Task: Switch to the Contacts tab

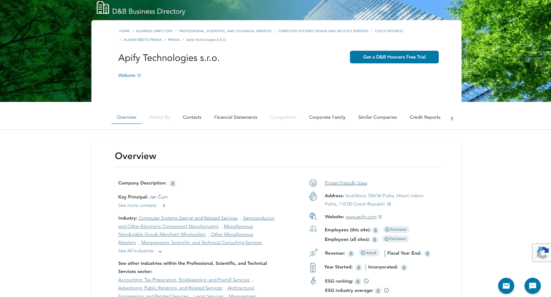Action: [x=192, y=117]
